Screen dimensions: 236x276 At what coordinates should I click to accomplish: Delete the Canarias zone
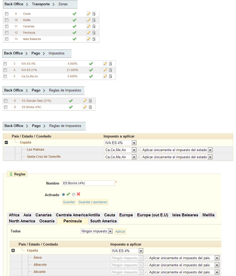(94, 26)
